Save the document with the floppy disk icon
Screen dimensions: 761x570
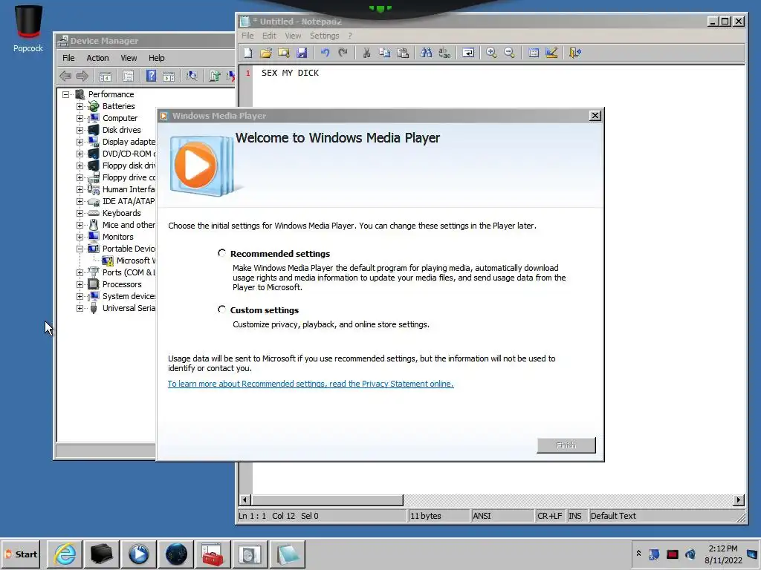[302, 53]
